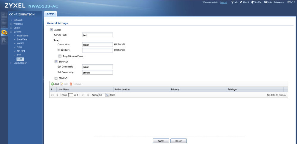Open the Show items-per-page dropdown
This screenshot has width=297, height=144.
click(x=108, y=95)
